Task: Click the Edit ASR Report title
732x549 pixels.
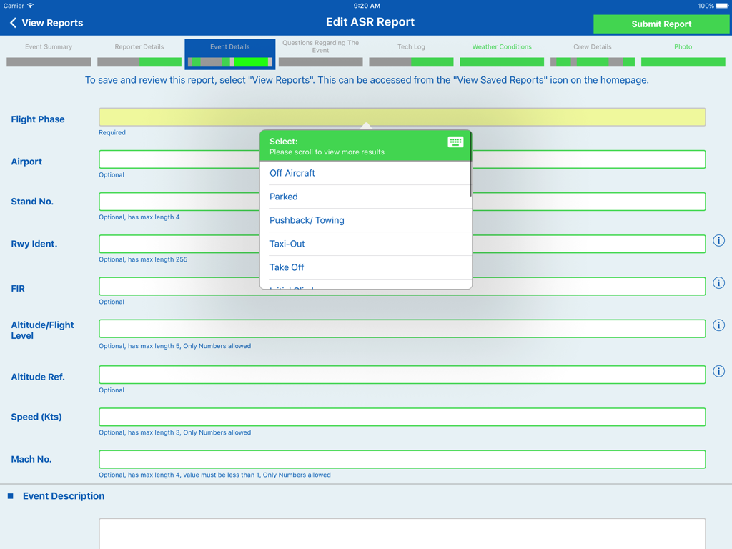Action: coord(370,22)
